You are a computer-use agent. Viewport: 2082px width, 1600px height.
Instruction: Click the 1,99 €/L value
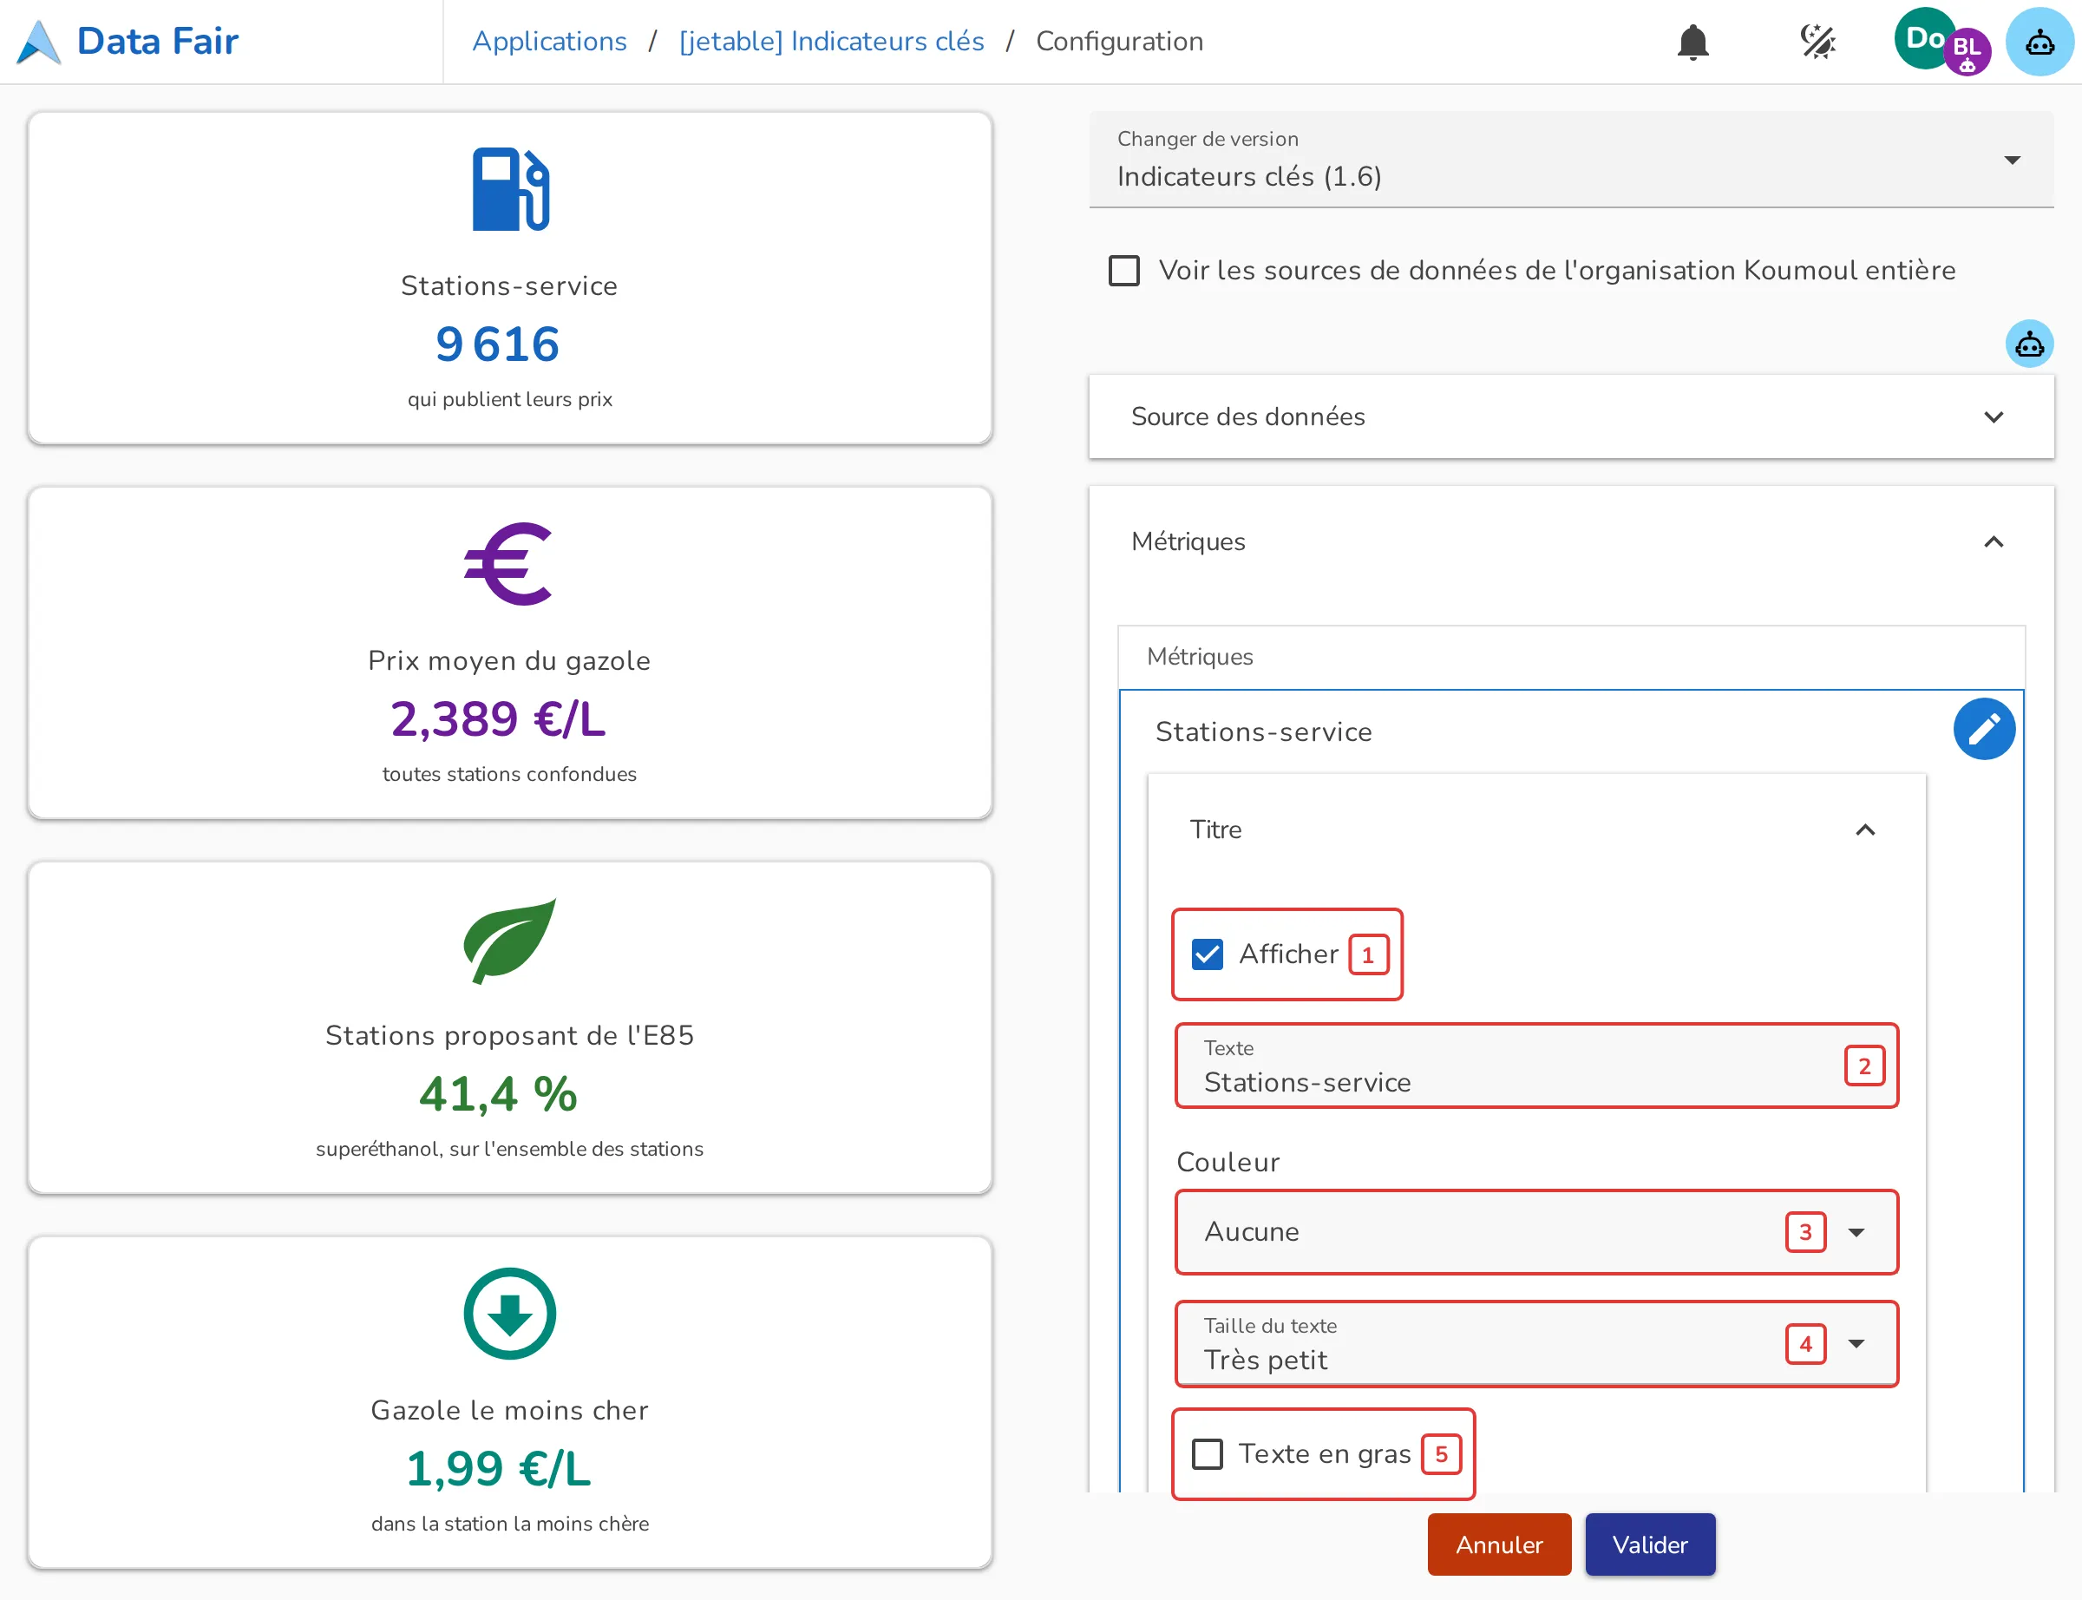(x=498, y=1469)
